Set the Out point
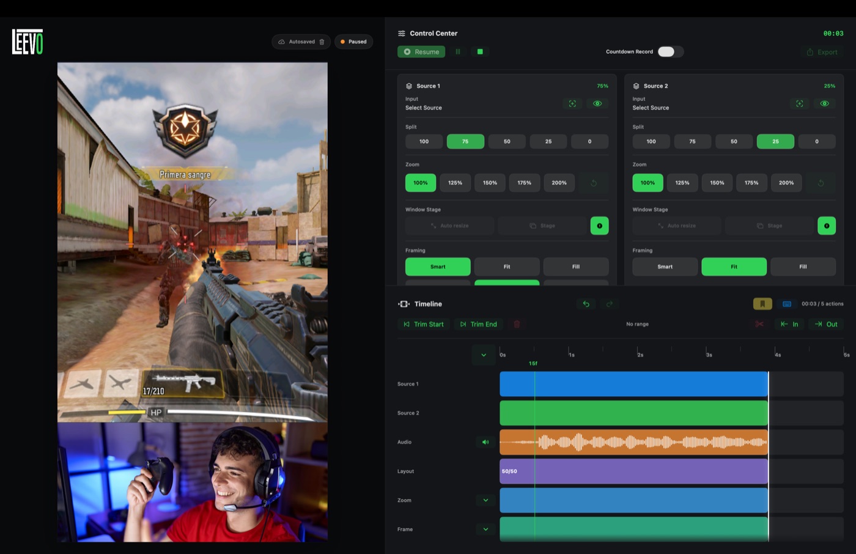The image size is (856, 554). point(826,324)
